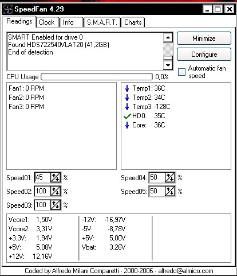Click the log box scroll up arrow
The height and width of the screenshot is (276, 237).
168,37
